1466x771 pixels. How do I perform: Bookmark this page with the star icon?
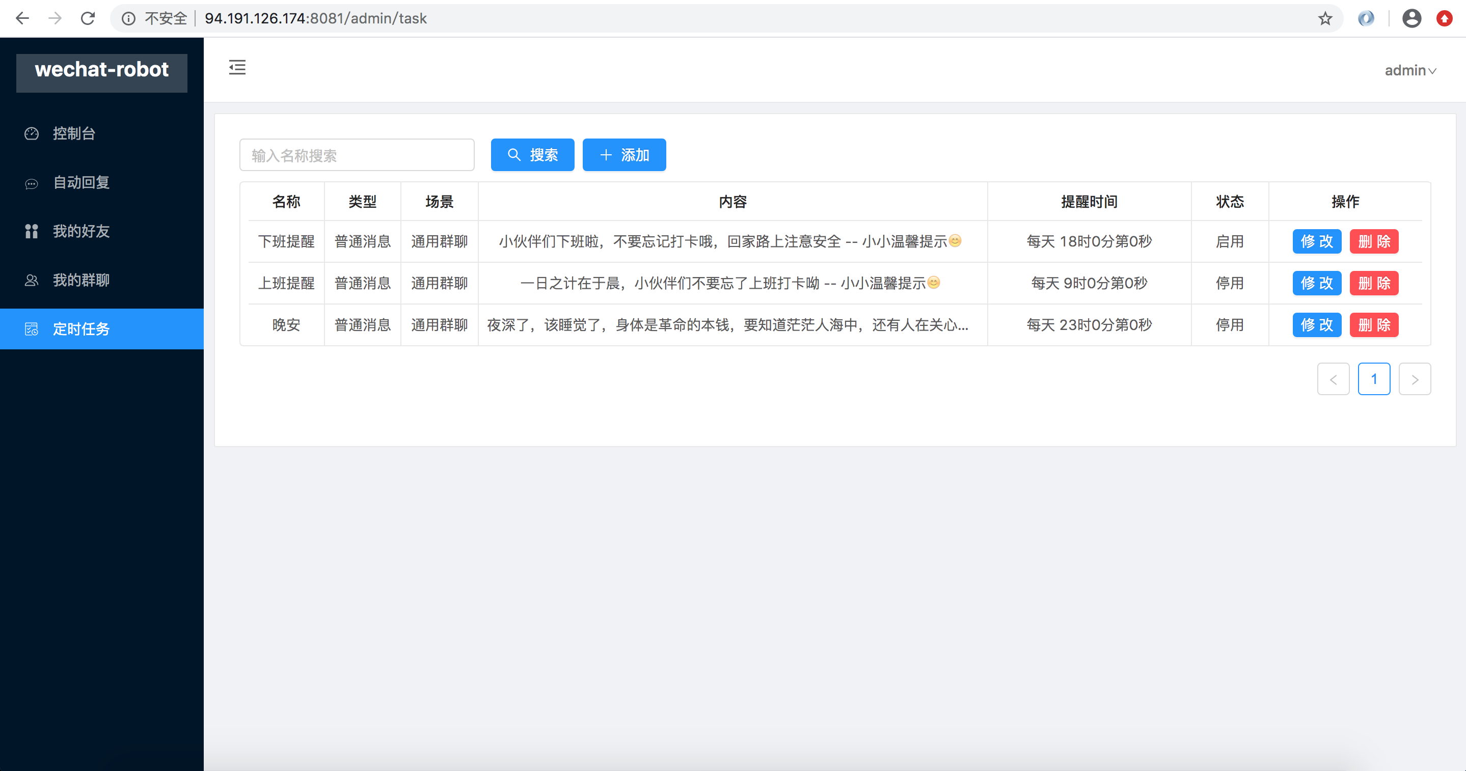pyautogui.click(x=1325, y=18)
